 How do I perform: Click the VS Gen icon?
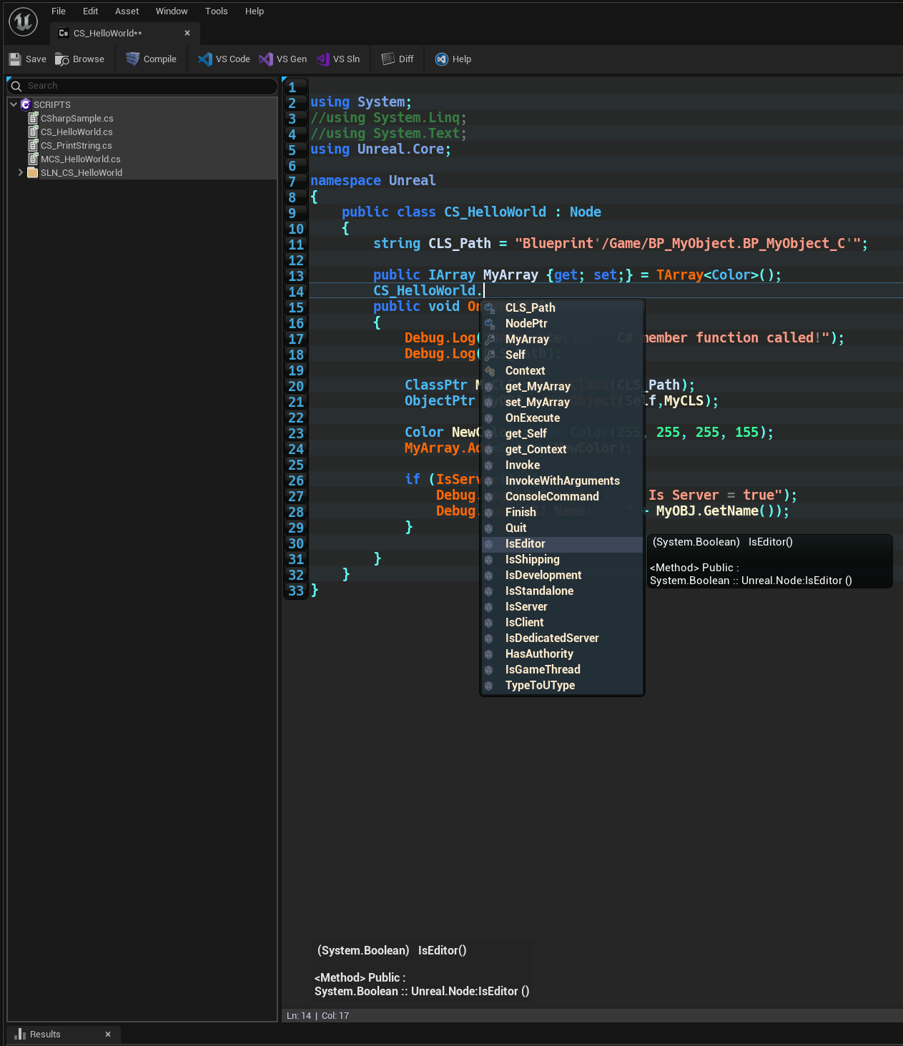pyautogui.click(x=266, y=59)
